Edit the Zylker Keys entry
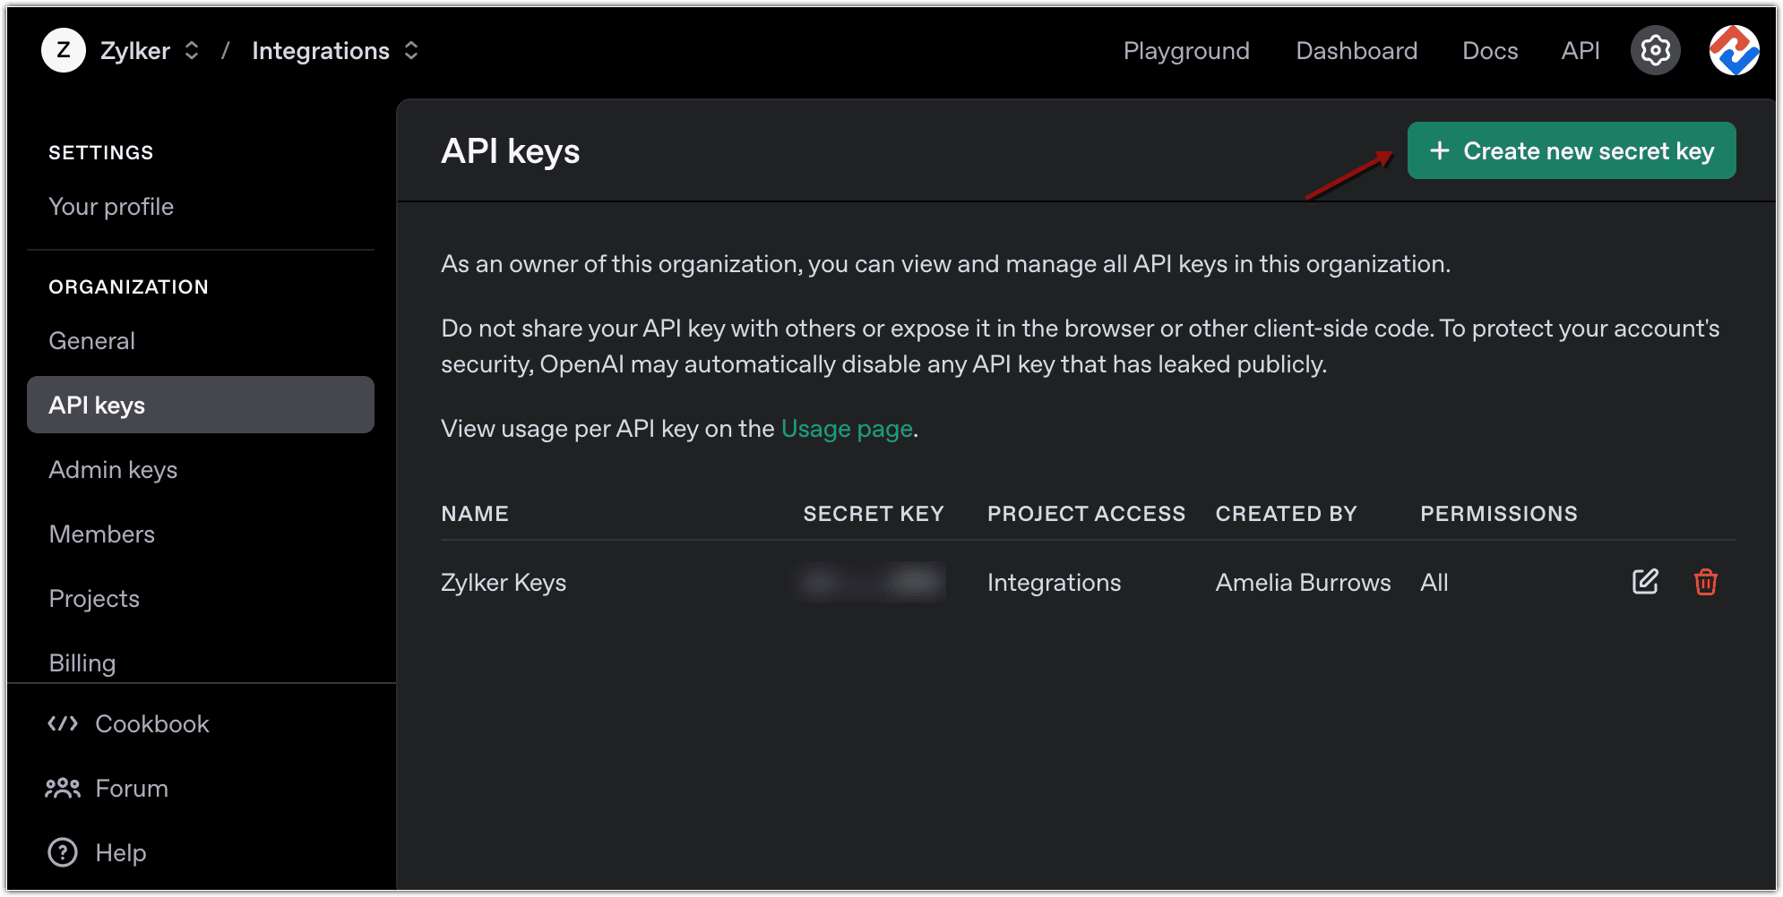 (1645, 582)
